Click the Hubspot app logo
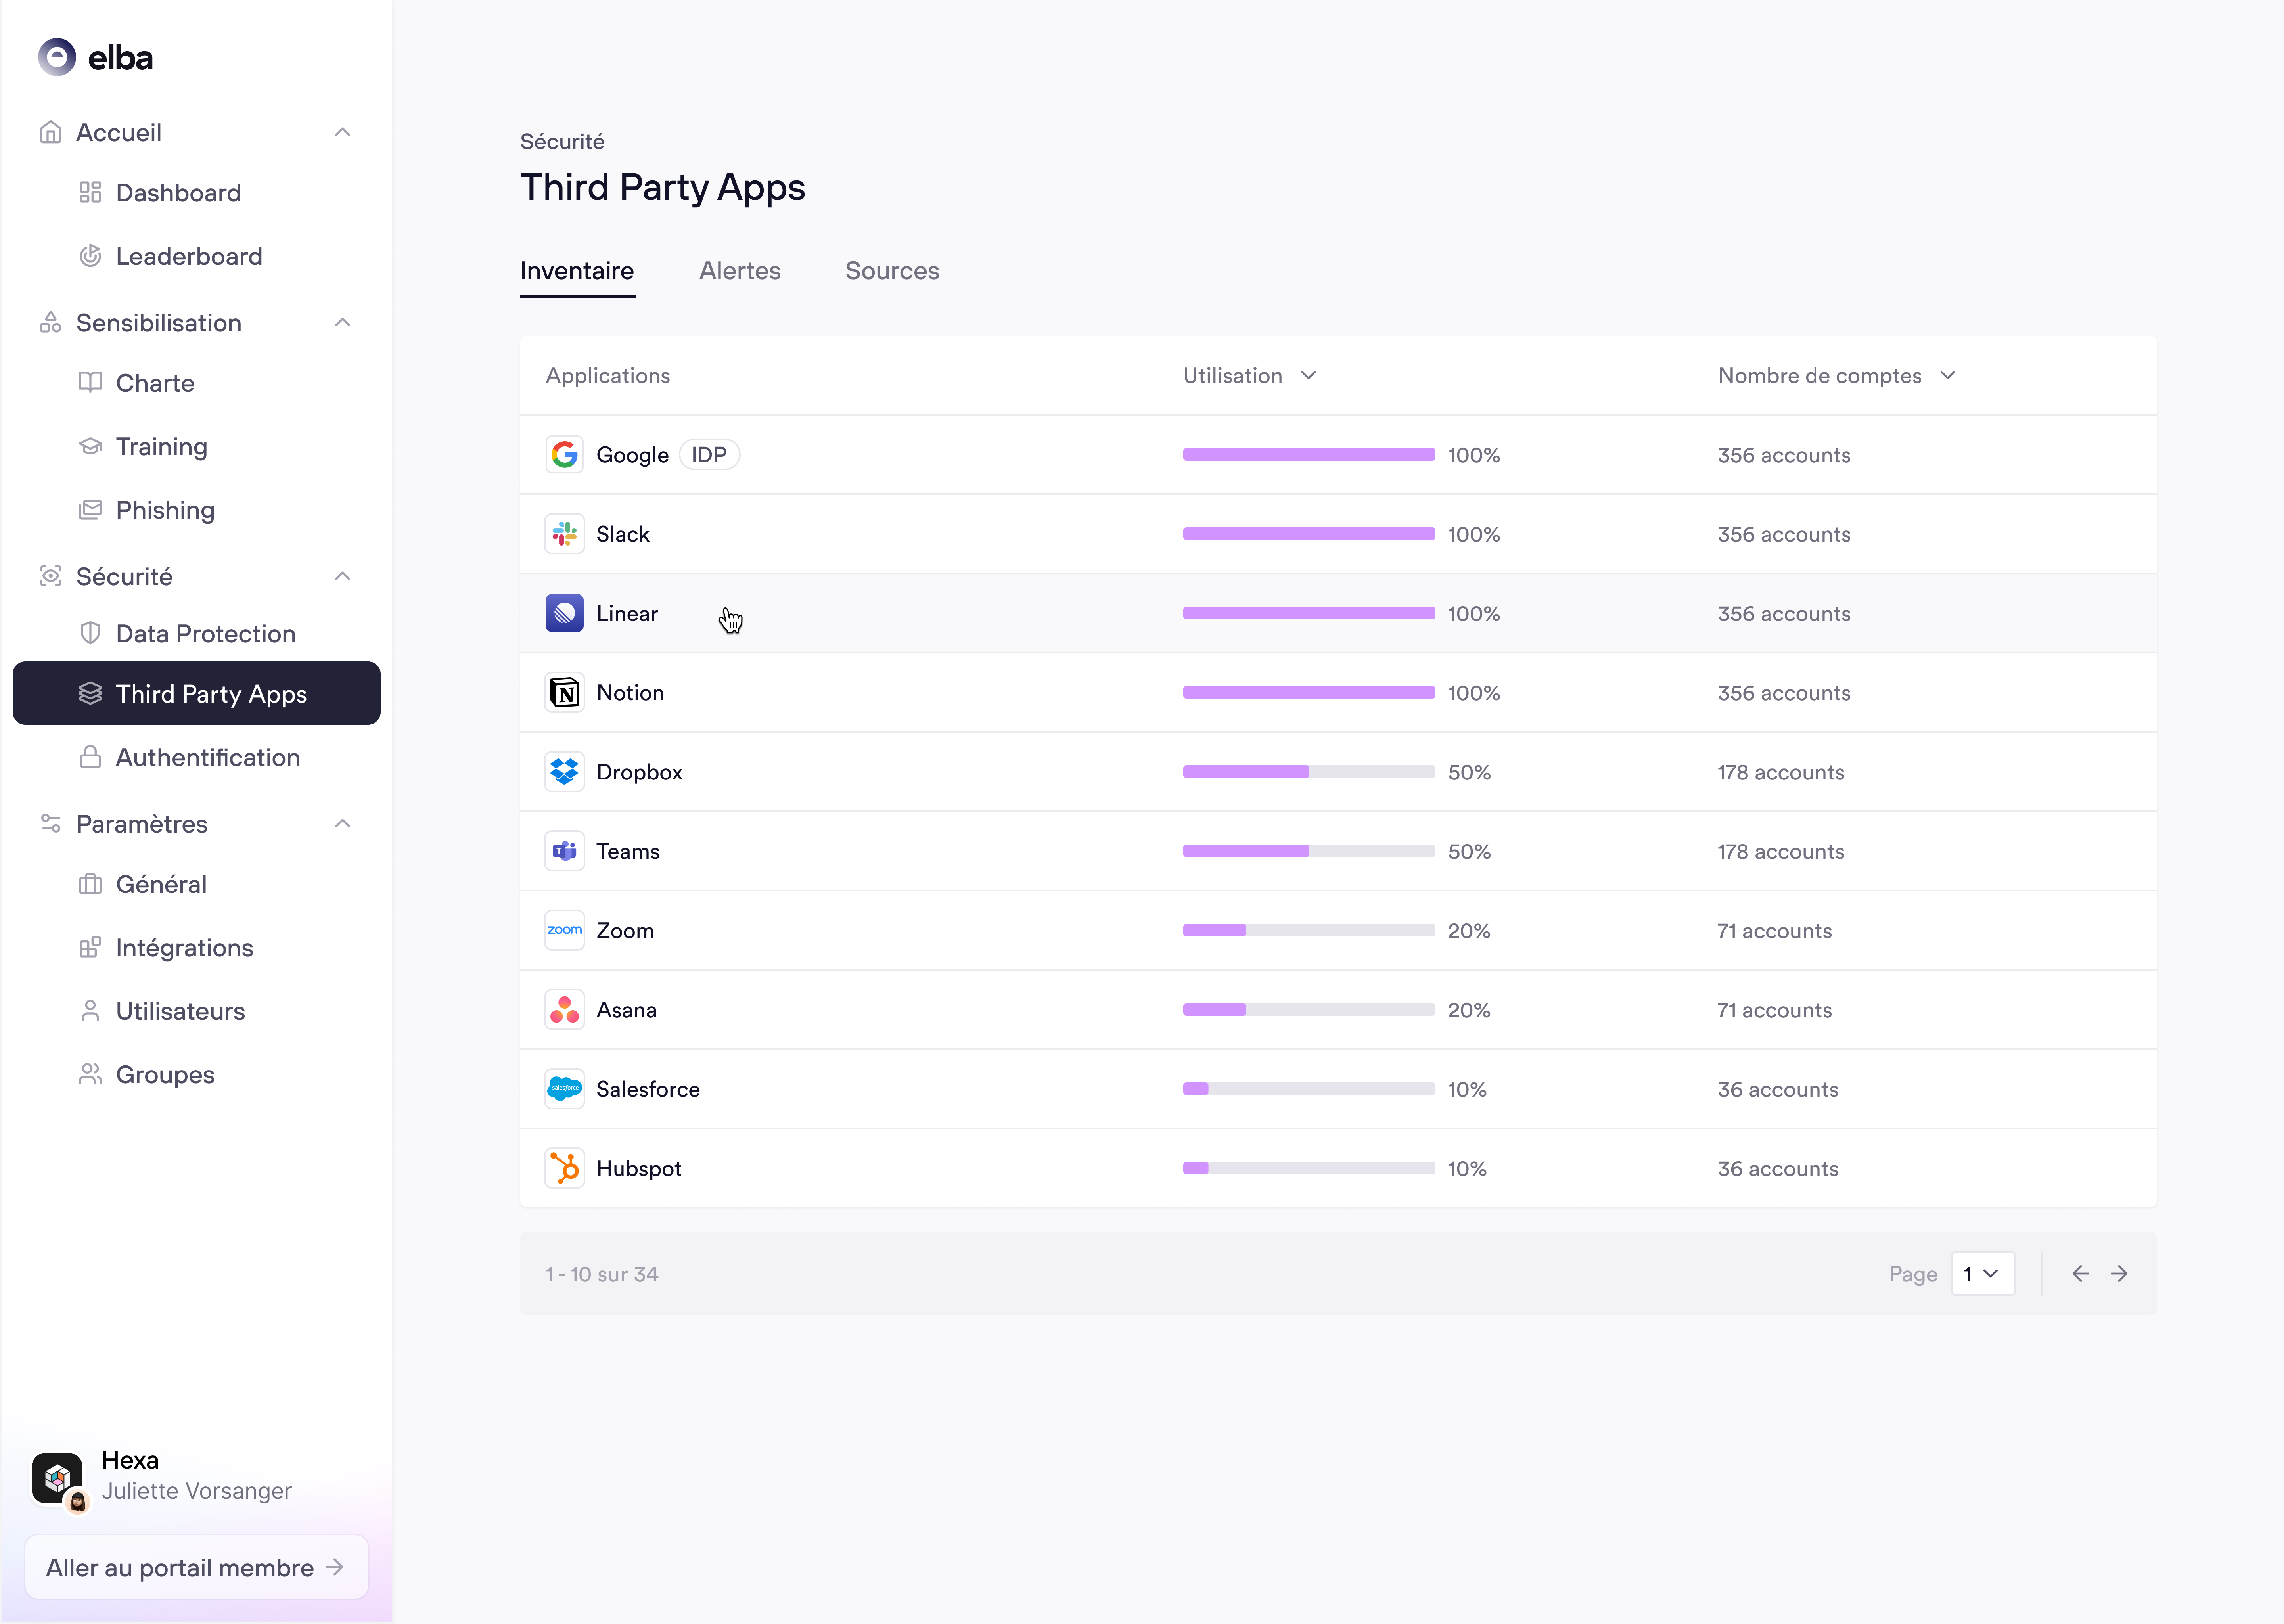2284x1624 pixels. coord(564,1168)
